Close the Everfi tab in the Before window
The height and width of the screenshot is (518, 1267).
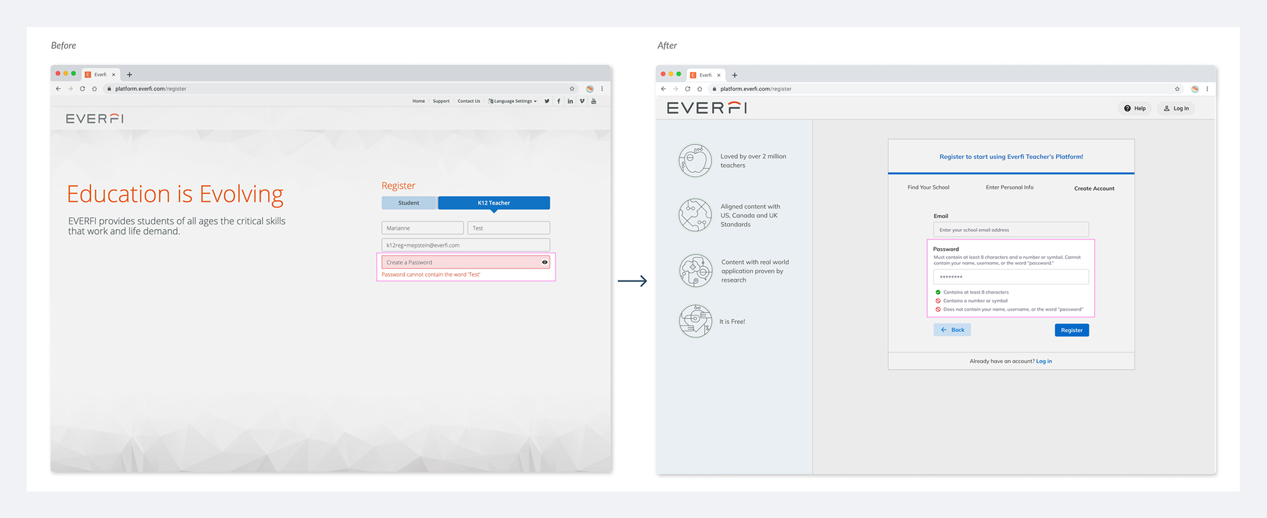[x=114, y=75]
